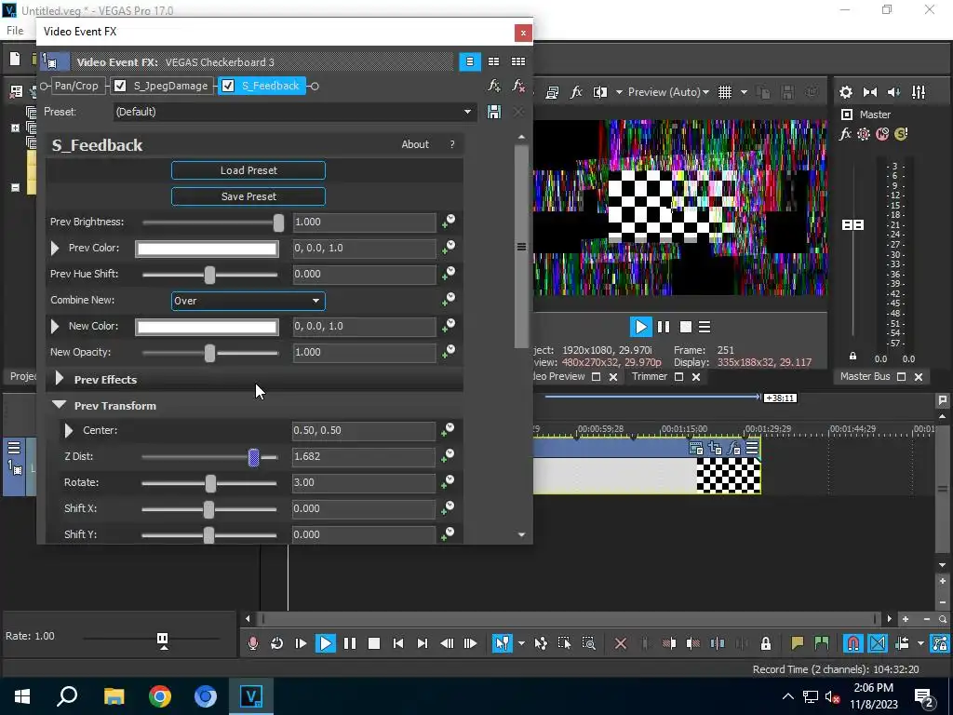Enable the S_JpegDamage effect checkbox
Viewport: 953px width, 715px height.
tap(120, 86)
